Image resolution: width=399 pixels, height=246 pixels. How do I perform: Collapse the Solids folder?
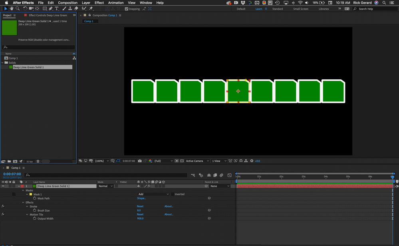(2, 63)
